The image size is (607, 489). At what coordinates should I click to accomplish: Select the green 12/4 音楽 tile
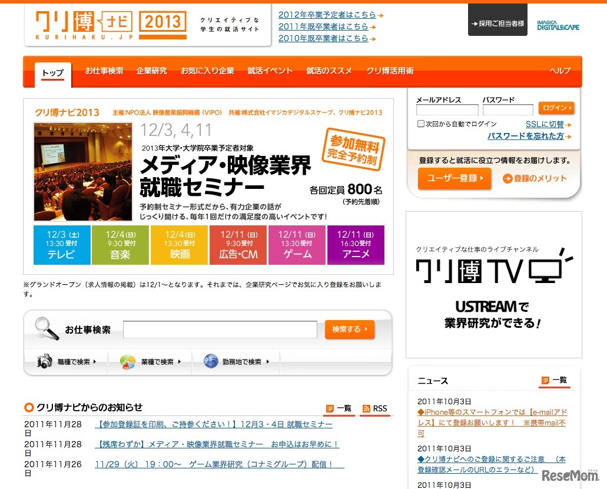tap(120, 245)
